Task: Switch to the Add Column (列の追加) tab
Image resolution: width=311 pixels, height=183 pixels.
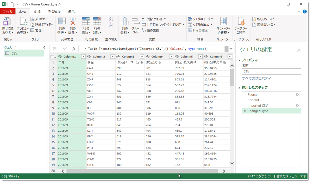Action: 54,12
